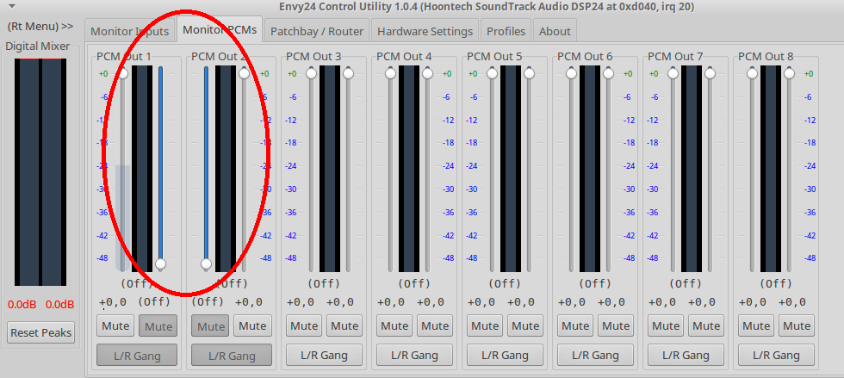This screenshot has width=844, height=378.
Task: Mute the right channel of PCM Out 2
Action: (x=252, y=325)
